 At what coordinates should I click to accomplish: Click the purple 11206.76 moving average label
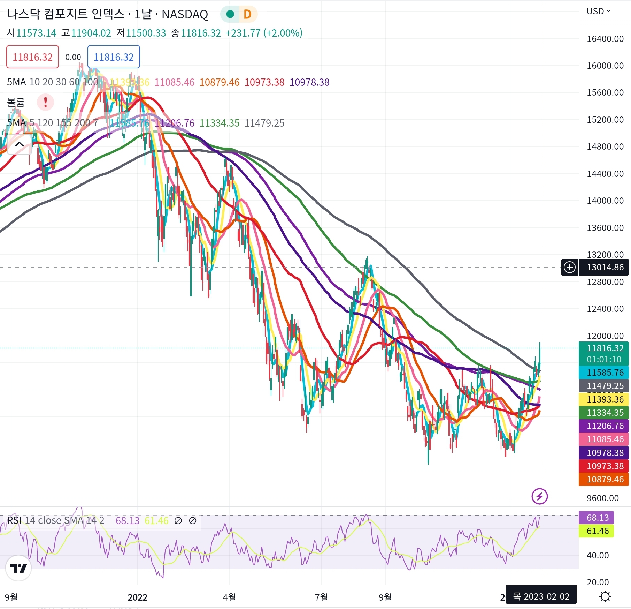[604, 426]
